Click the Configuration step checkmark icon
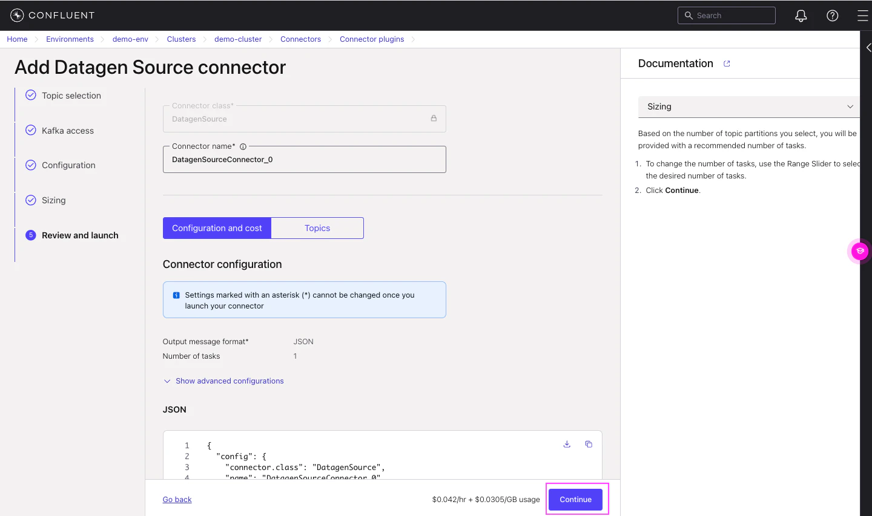Image resolution: width=872 pixels, height=516 pixels. coord(31,165)
